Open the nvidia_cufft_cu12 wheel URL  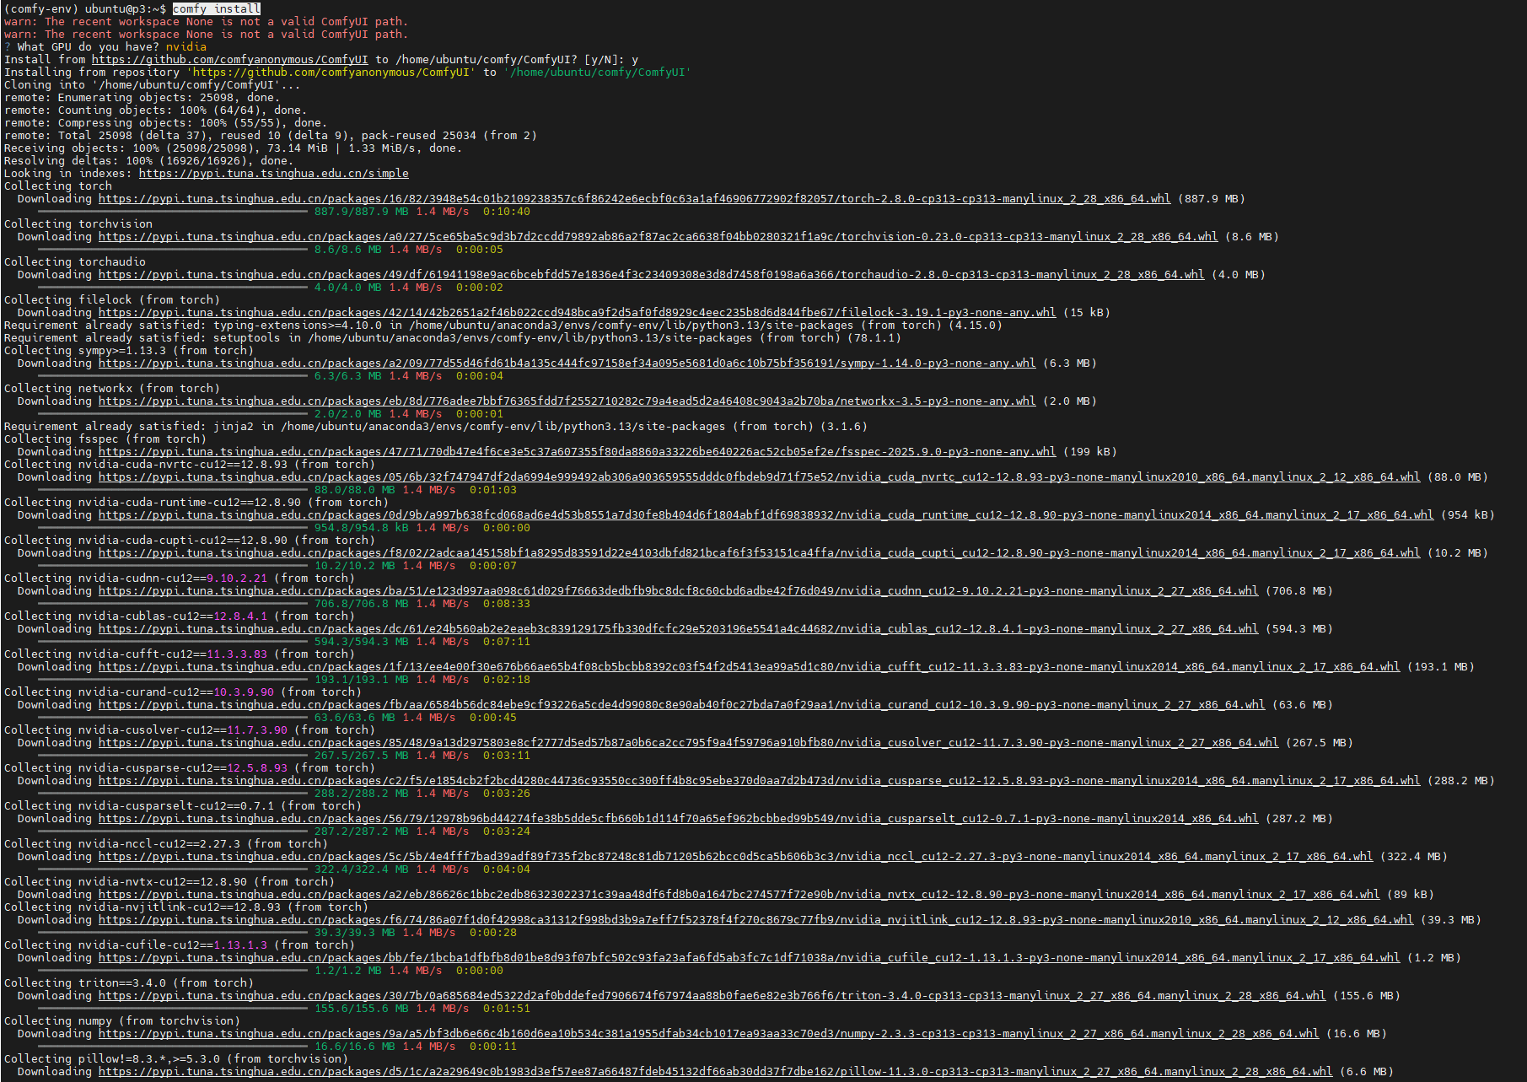point(749,667)
